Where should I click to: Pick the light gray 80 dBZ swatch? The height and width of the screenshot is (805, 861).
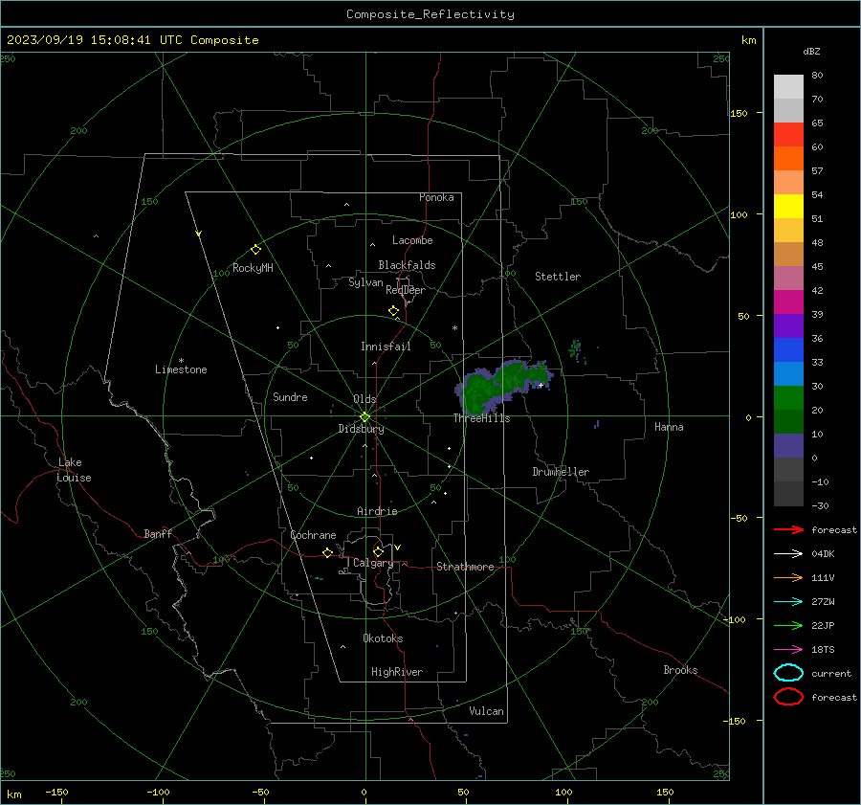pos(788,86)
